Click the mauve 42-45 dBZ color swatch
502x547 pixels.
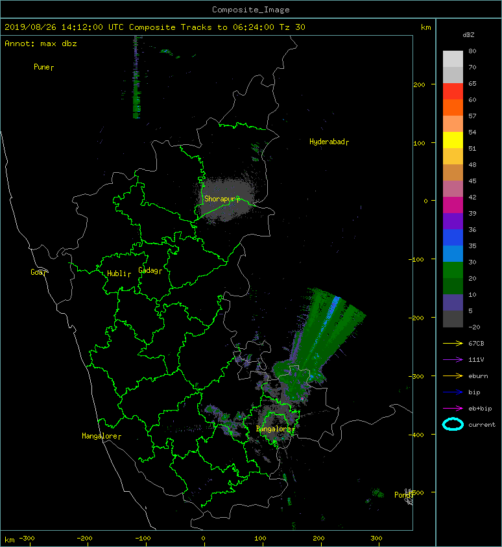453,189
